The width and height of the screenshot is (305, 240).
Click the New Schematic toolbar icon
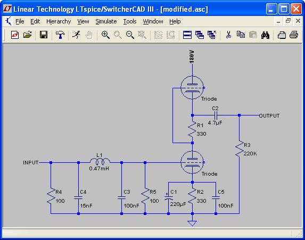15,35
